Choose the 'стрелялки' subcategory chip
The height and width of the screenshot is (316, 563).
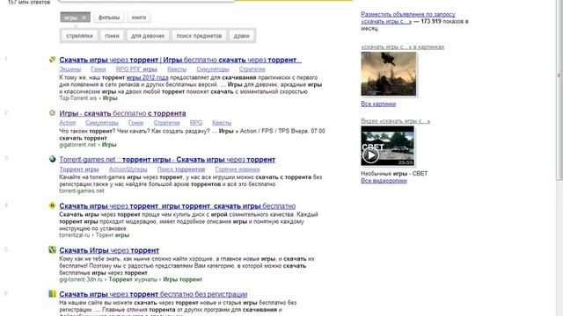(79, 36)
